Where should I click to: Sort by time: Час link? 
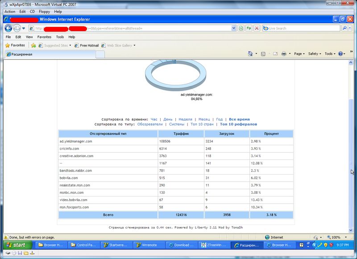[154, 119]
